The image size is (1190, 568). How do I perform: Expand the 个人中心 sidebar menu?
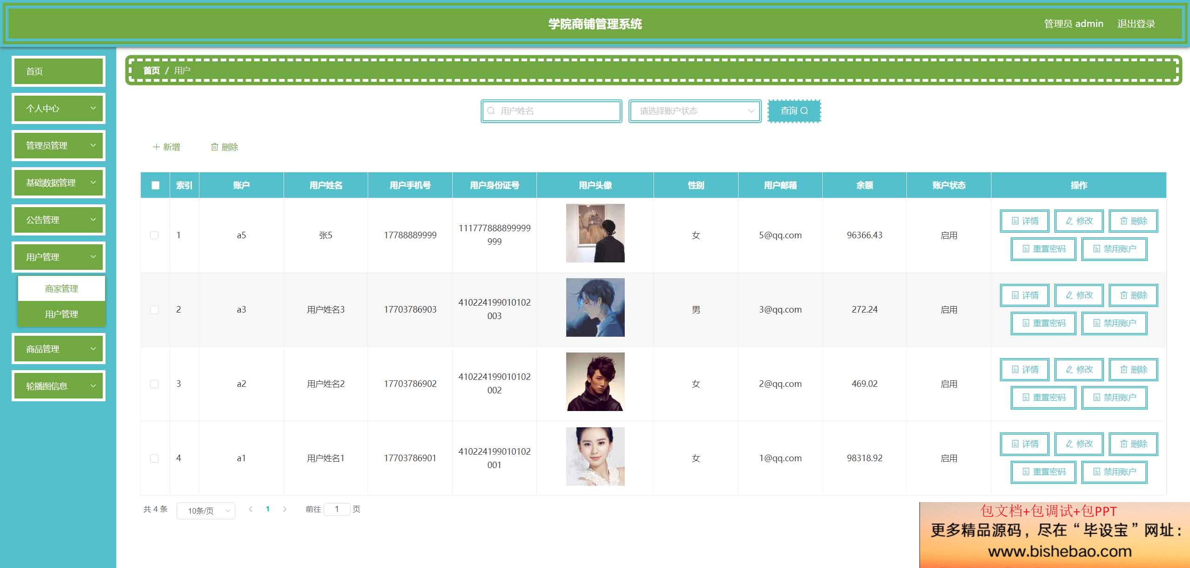click(59, 108)
